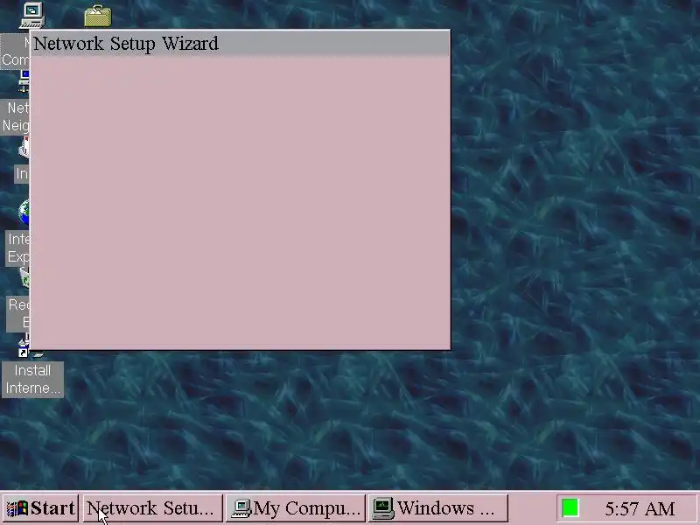
Task: Select the Network Setup Wizard taskbar button
Action: click(x=152, y=508)
